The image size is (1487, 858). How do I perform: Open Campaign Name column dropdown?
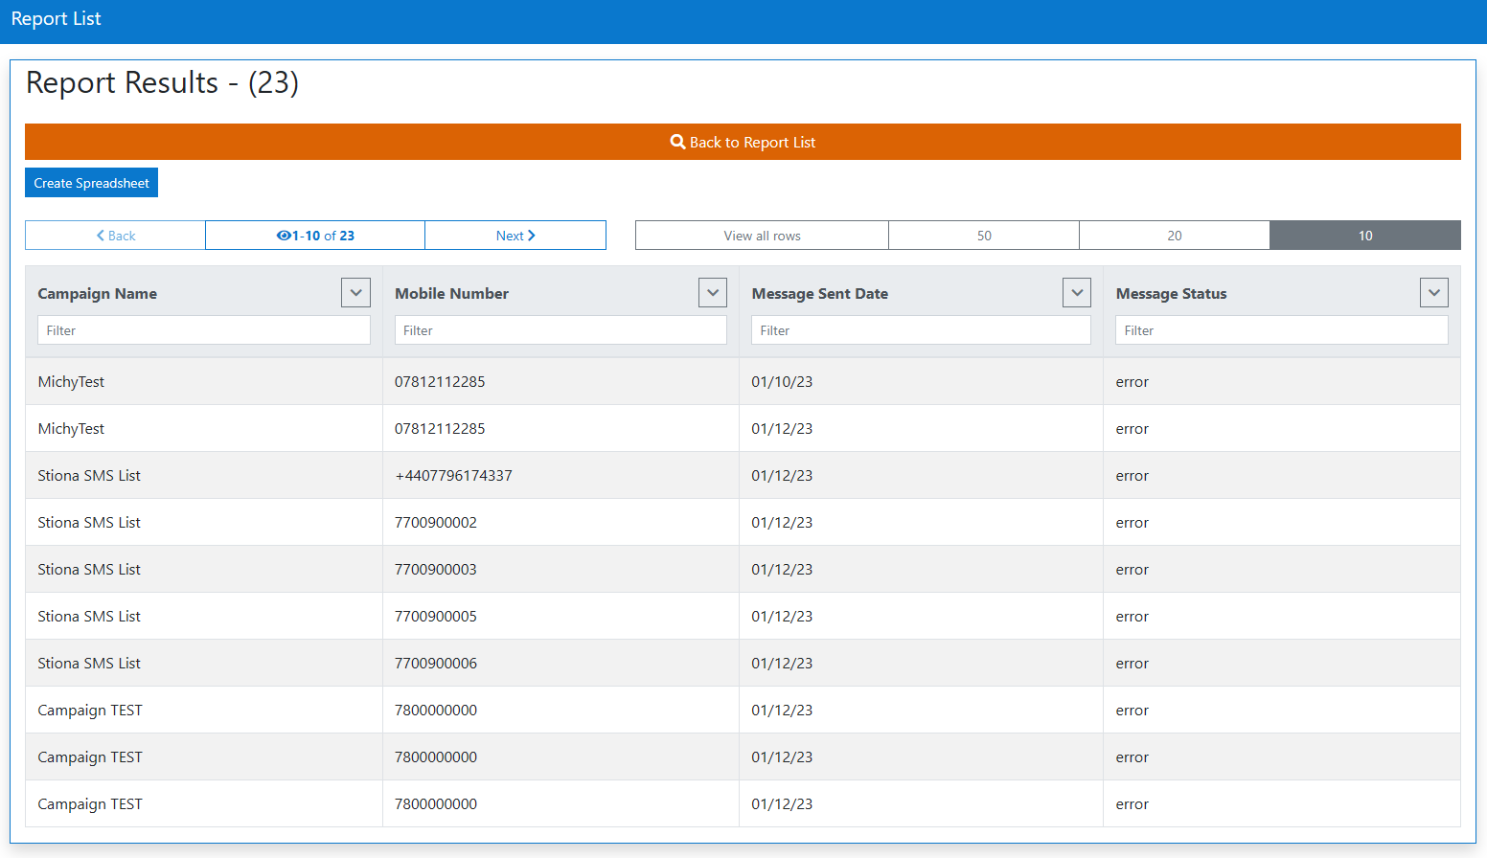pyautogui.click(x=355, y=293)
